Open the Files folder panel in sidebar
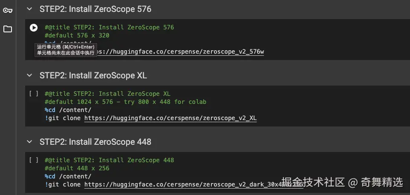410x195 pixels. coord(8,29)
